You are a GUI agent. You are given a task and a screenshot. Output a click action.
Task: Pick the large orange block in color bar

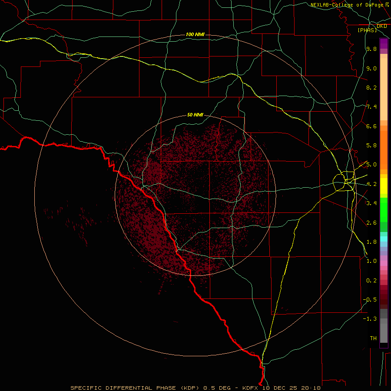tap(384, 150)
